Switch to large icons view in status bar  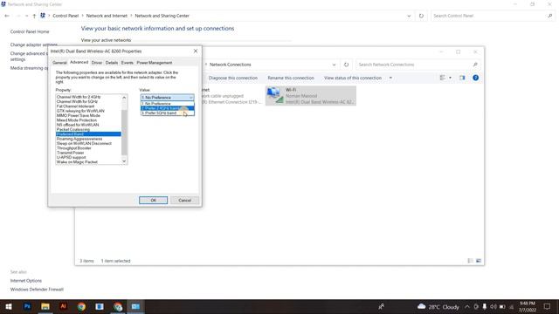(x=479, y=261)
